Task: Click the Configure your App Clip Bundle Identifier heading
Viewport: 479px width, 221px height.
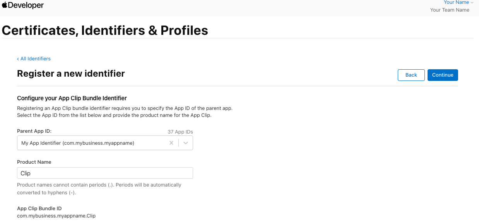Action: point(72,98)
